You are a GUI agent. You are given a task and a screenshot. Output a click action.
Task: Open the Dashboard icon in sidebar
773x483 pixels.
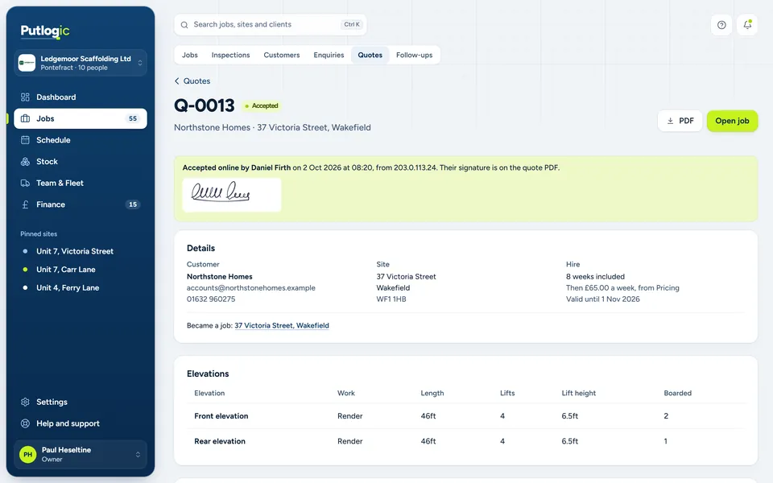click(x=25, y=97)
